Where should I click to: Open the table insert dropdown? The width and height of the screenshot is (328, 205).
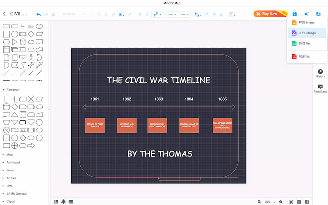pyautogui.click(x=232, y=14)
